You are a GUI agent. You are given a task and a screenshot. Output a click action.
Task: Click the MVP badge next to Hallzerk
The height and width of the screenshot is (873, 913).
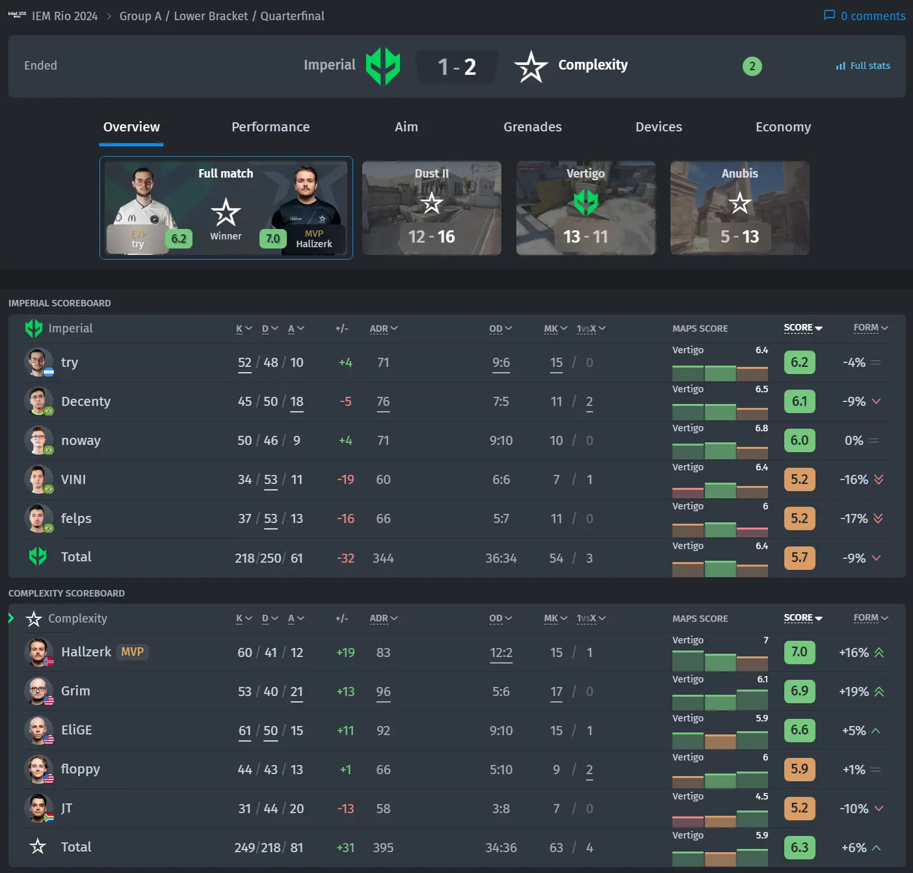click(133, 652)
